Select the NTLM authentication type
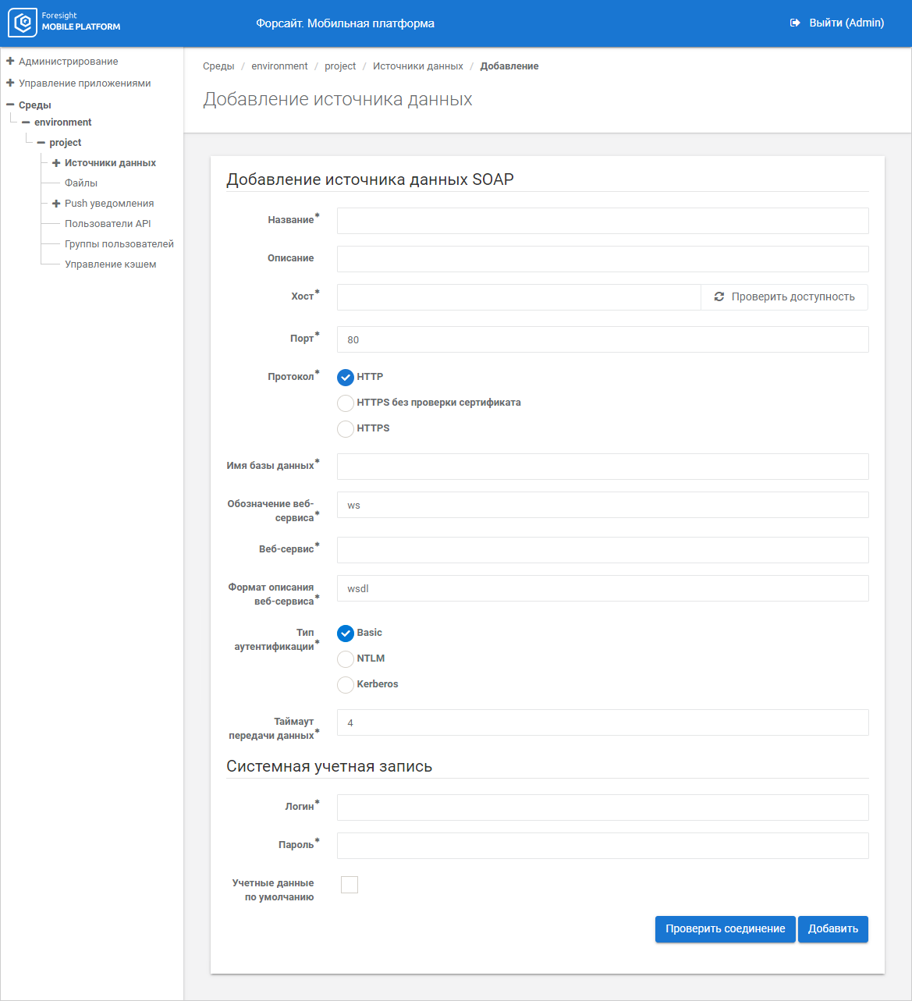The height and width of the screenshot is (1001, 912). [346, 659]
